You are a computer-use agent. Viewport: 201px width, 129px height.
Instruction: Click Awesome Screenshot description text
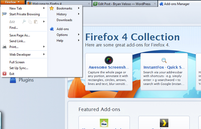108,78
